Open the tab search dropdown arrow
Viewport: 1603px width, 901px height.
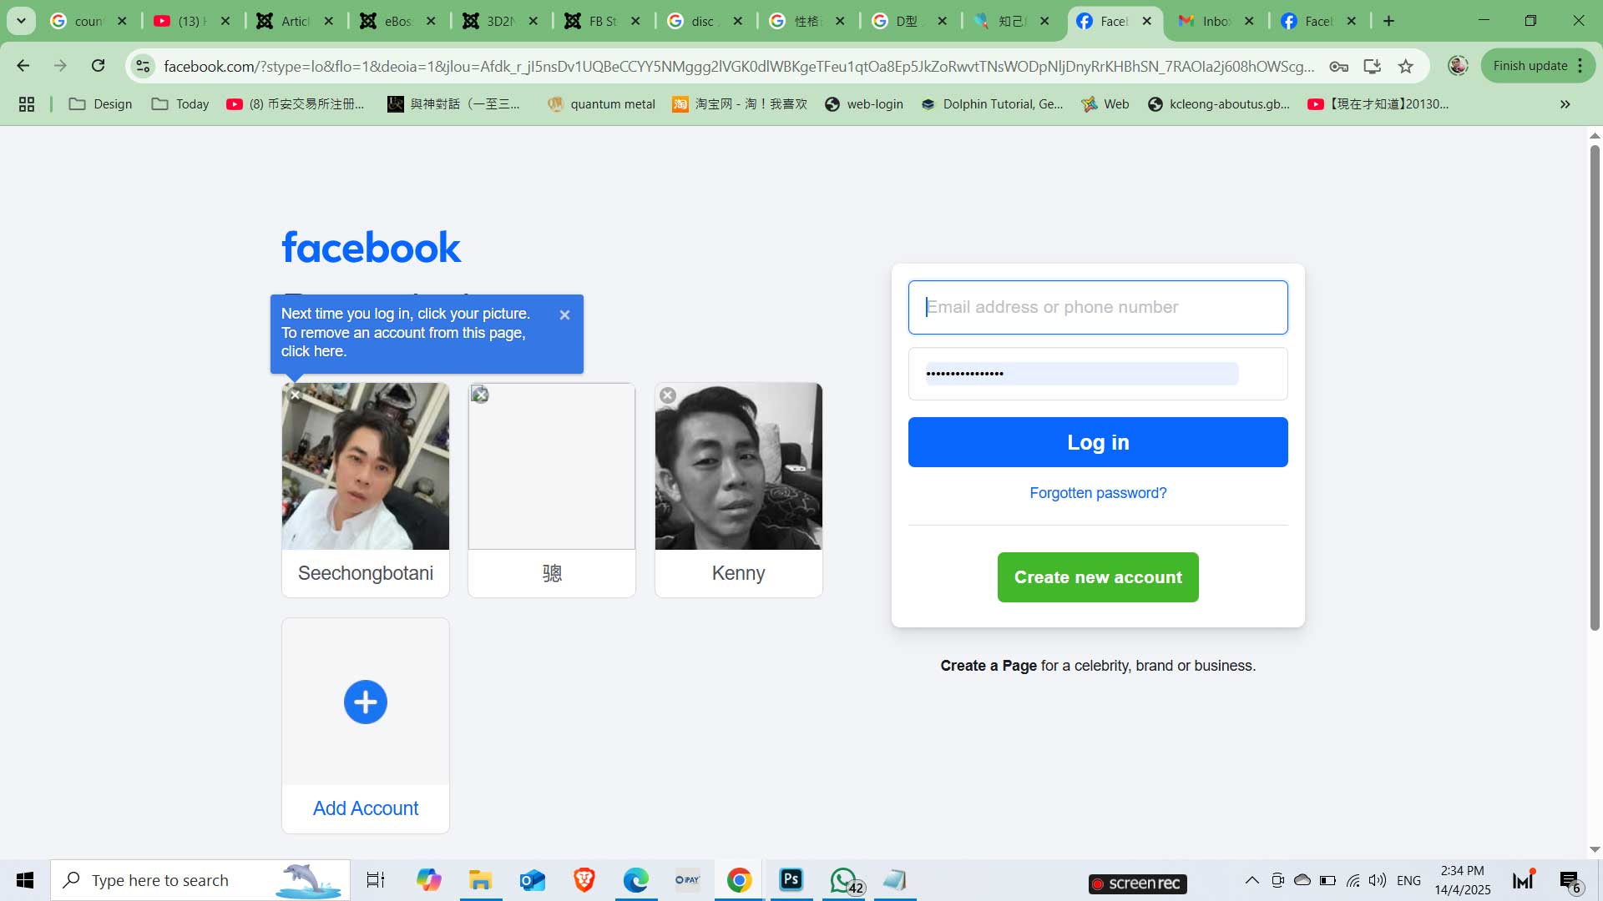(21, 21)
